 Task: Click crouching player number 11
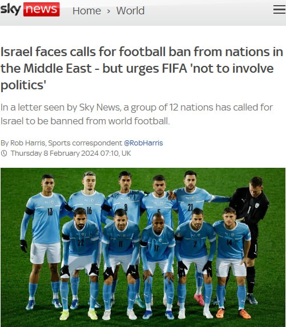pyautogui.click(x=120, y=261)
